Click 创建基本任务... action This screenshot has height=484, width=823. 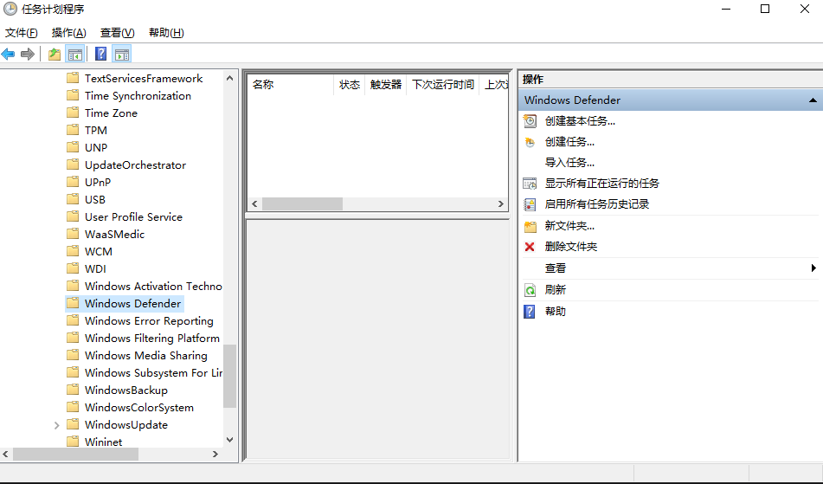click(580, 121)
